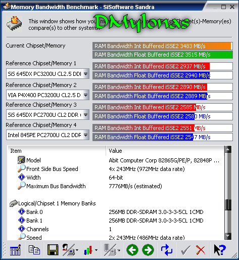Click the Front Side Bus Speed magnifier icon
Image resolution: width=239 pixels, height=260 pixels.
pyautogui.click(x=22, y=168)
